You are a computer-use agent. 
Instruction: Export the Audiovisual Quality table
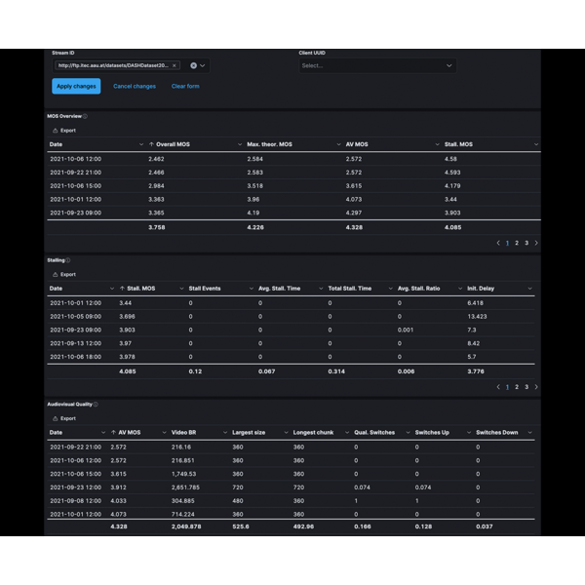[64, 418]
